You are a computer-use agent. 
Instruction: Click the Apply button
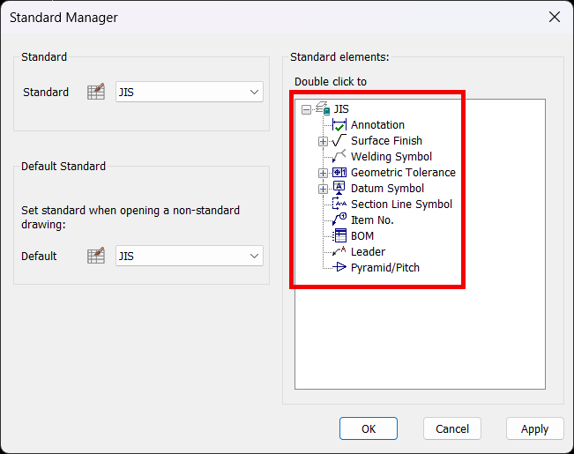[534, 428]
